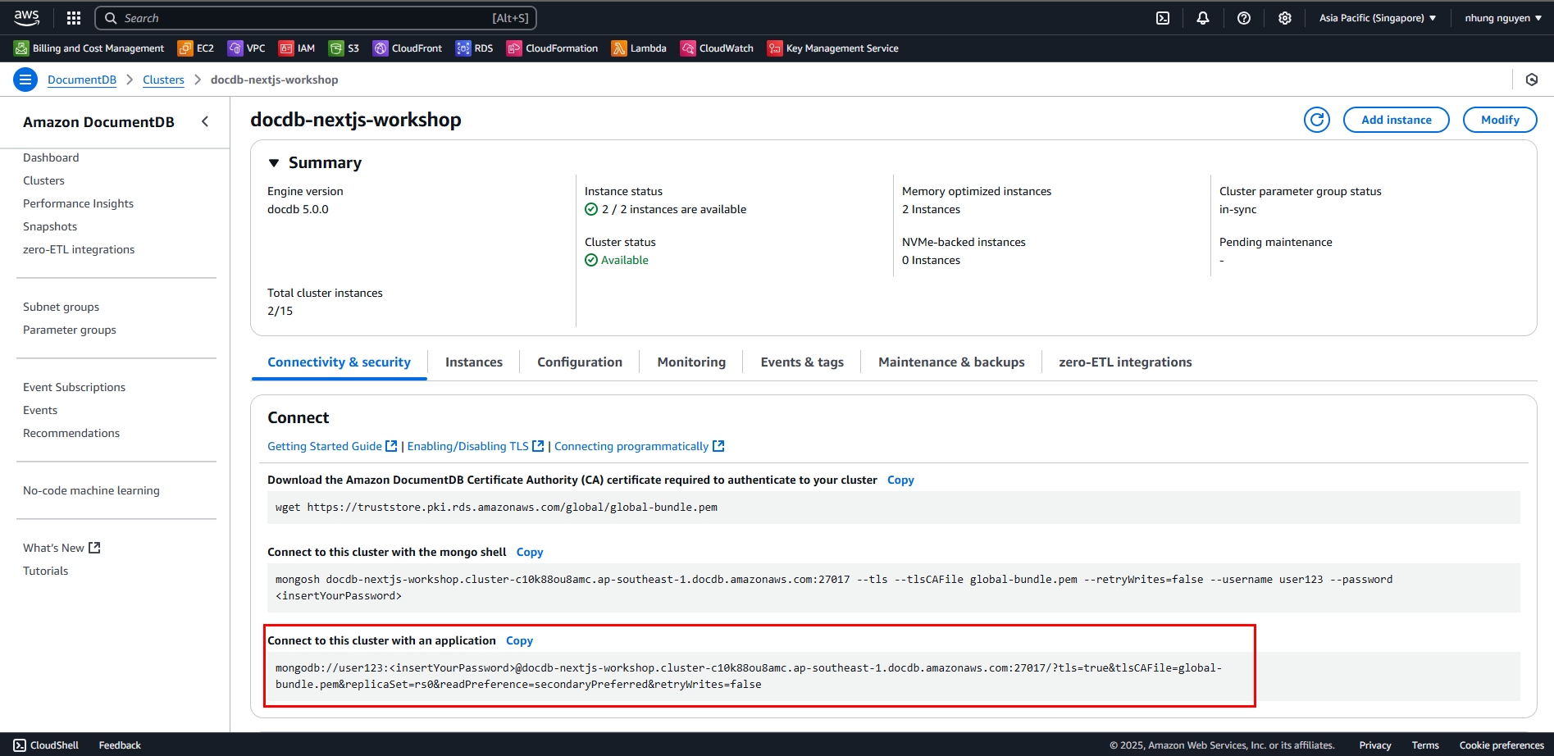Open CloudFront service shortcut
The height and width of the screenshot is (756, 1554).
[x=408, y=48]
